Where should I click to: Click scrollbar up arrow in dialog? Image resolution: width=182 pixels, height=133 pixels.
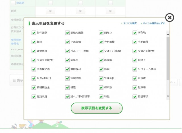[168, 34]
